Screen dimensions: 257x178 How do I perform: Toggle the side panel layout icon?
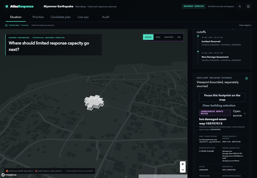pyautogui.click(x=248, y=6)
